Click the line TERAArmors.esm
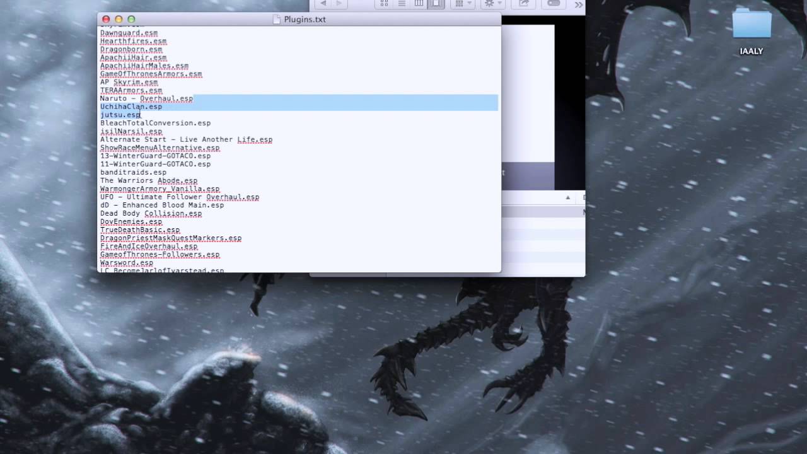Image resolution: width=807 pixels, height=454 pixels. click(x=131, y=90)
